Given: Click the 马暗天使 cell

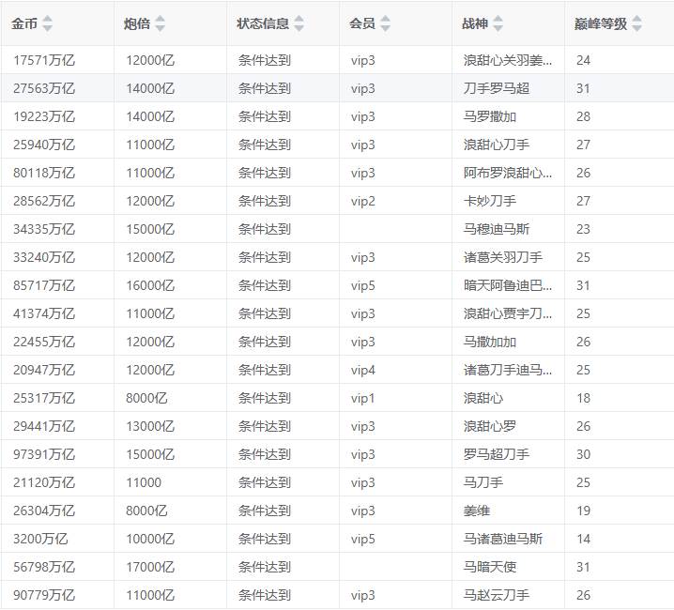Looking at the screenshot, I should [x=490, y=567].
